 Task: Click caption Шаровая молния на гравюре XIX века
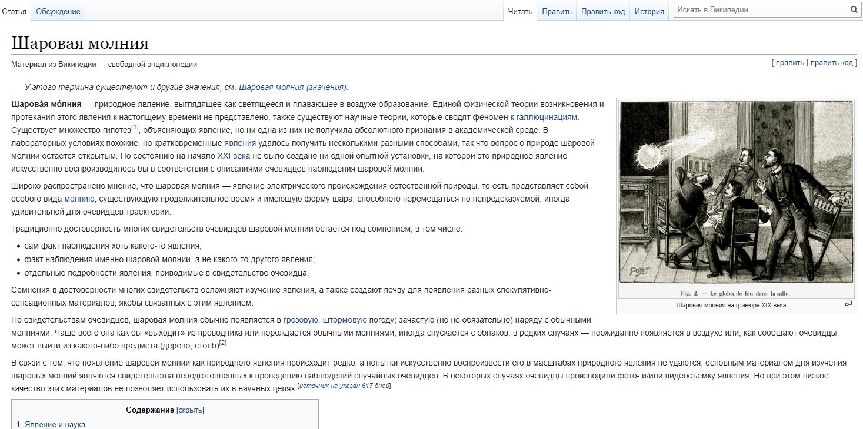(731, 305)
